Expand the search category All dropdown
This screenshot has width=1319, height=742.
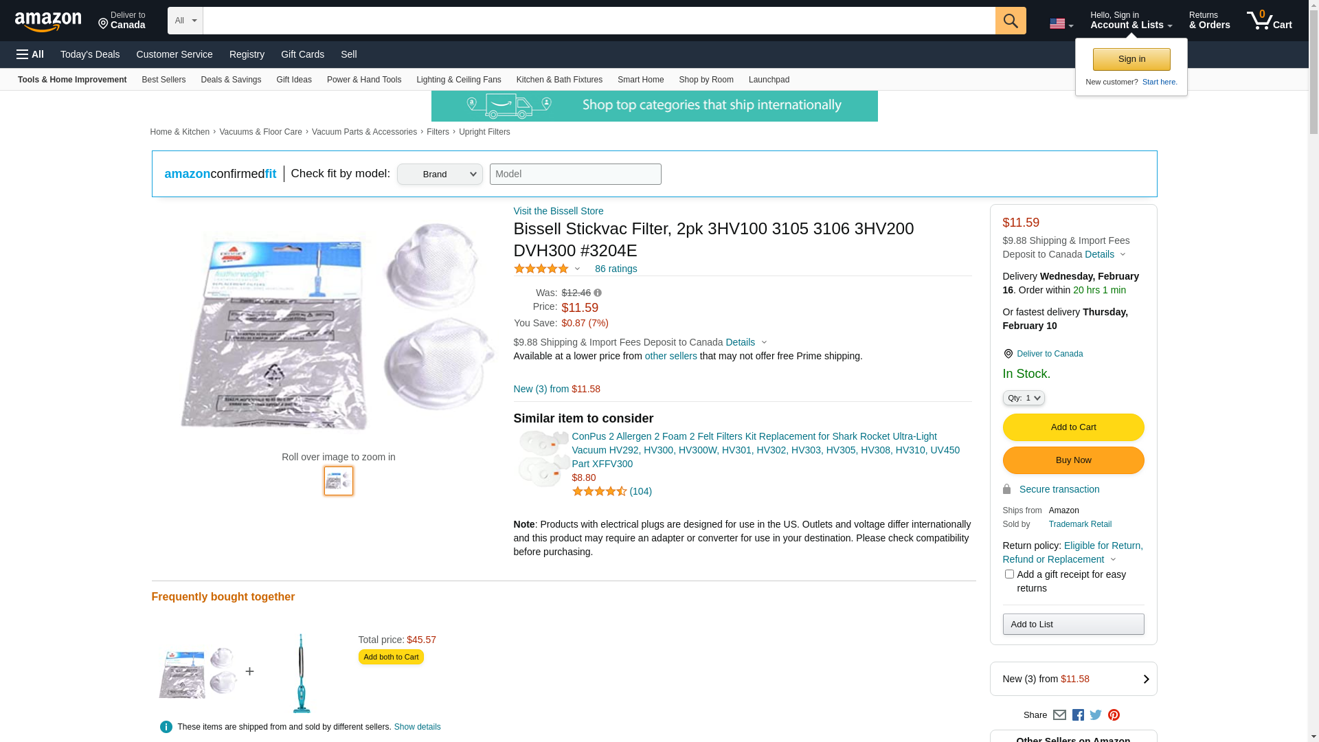point(185,21)
